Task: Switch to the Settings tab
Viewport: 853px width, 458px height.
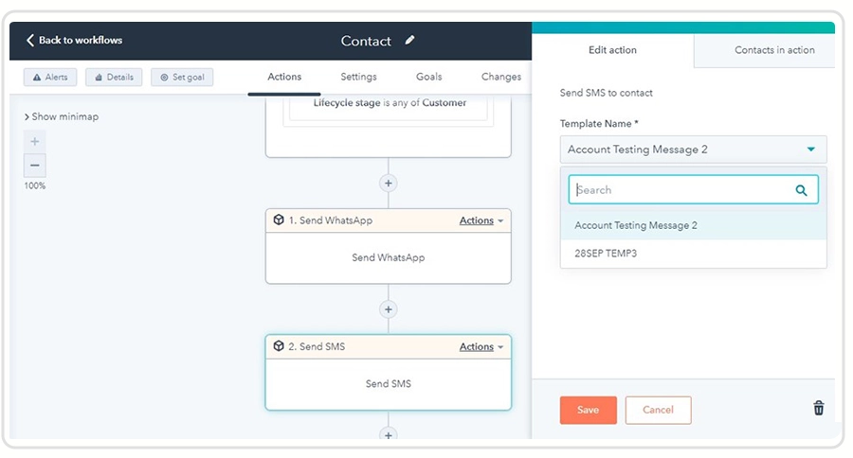Action: pos(358,78)
